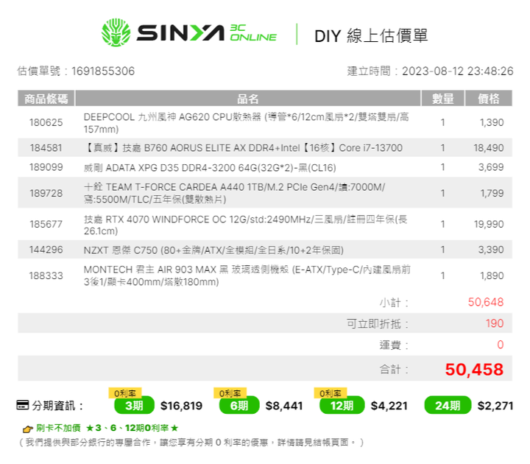Click the 分期資訊 label
Screen dimensions: 530x464
[57, 406]
